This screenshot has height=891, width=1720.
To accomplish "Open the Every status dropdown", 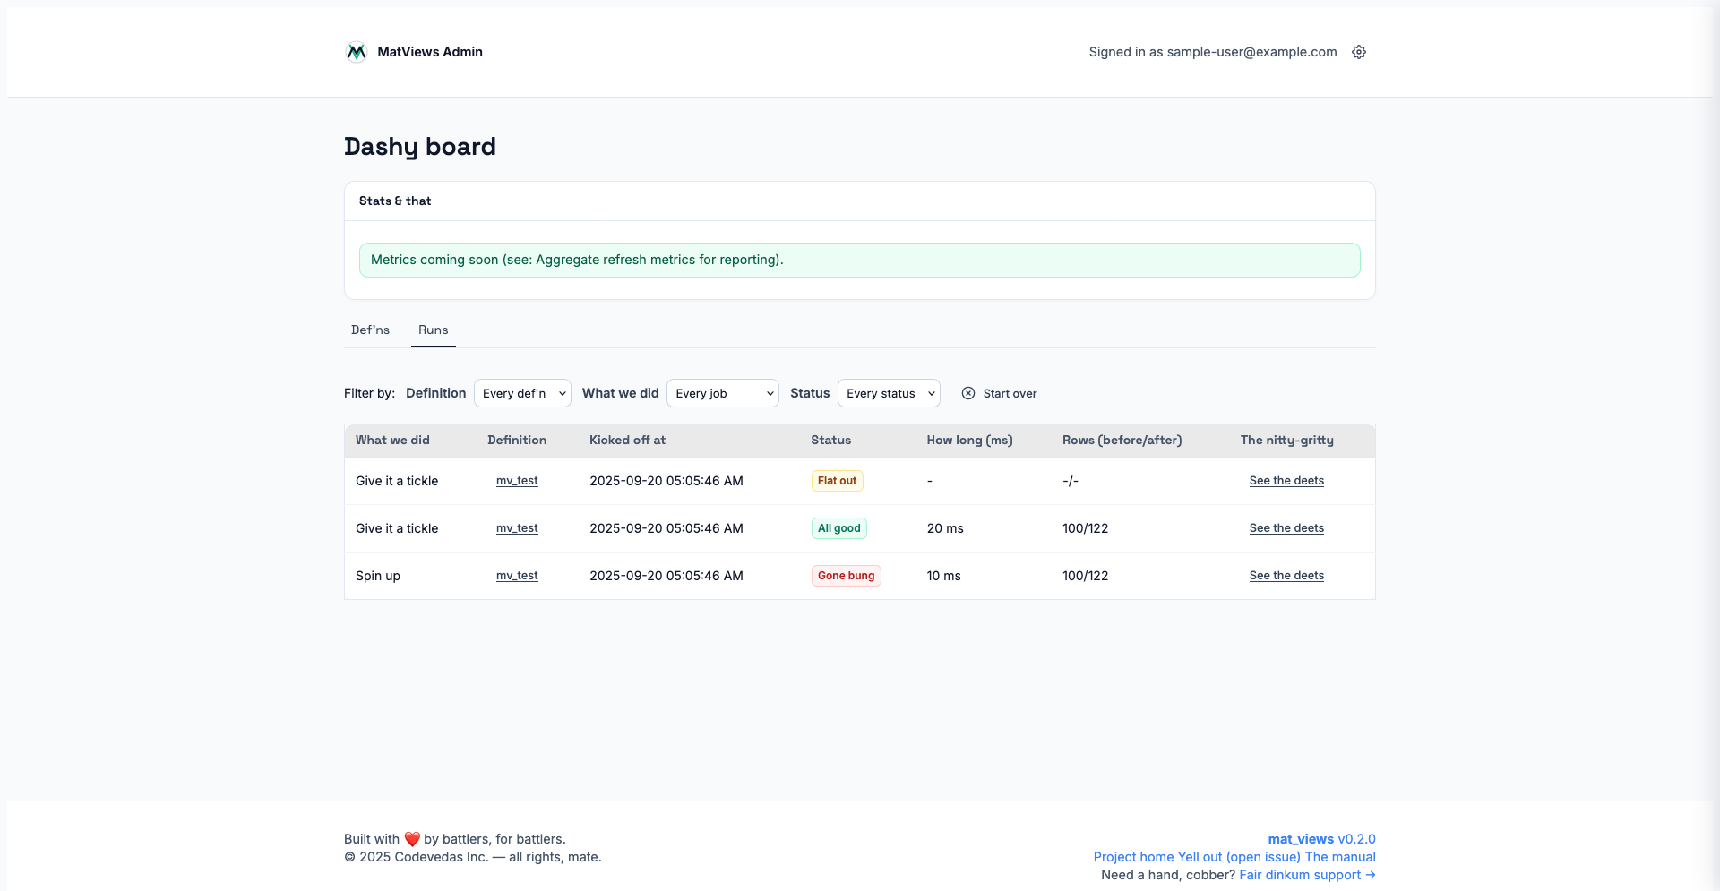I will [889, 393].
